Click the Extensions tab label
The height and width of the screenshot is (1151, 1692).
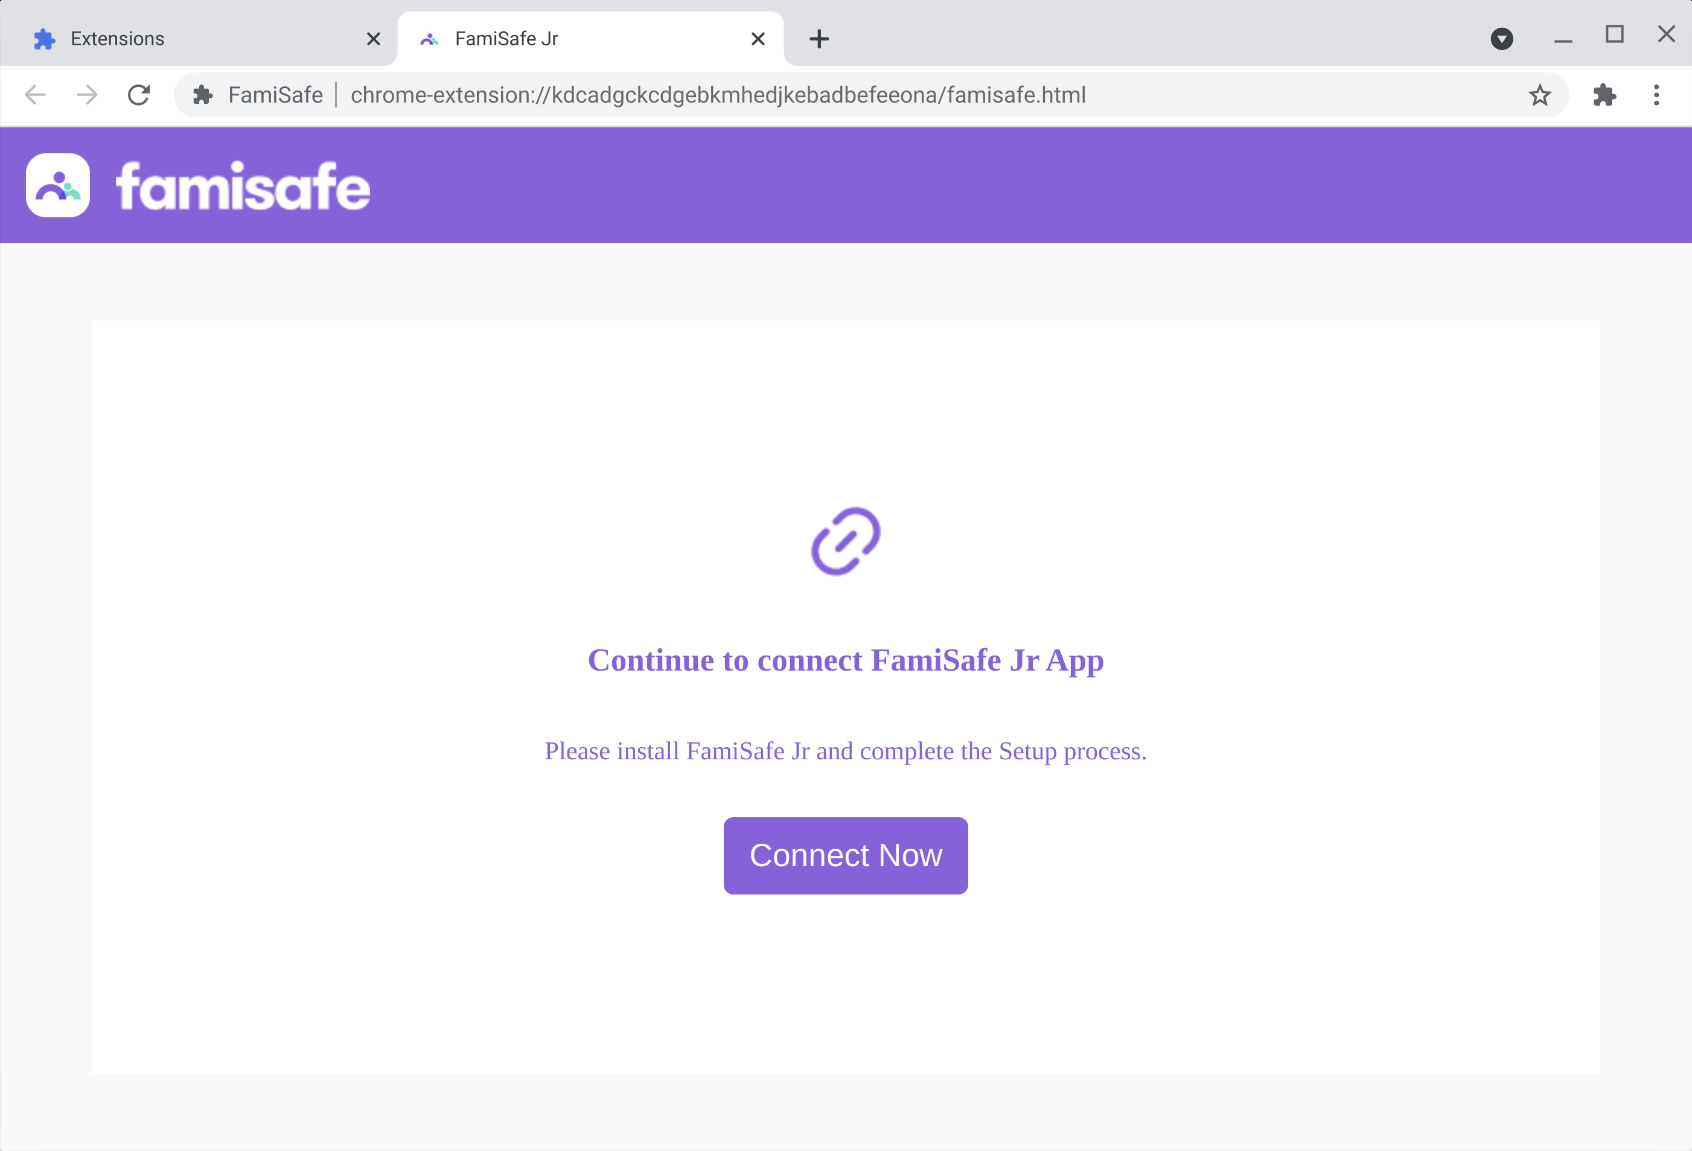117,39
